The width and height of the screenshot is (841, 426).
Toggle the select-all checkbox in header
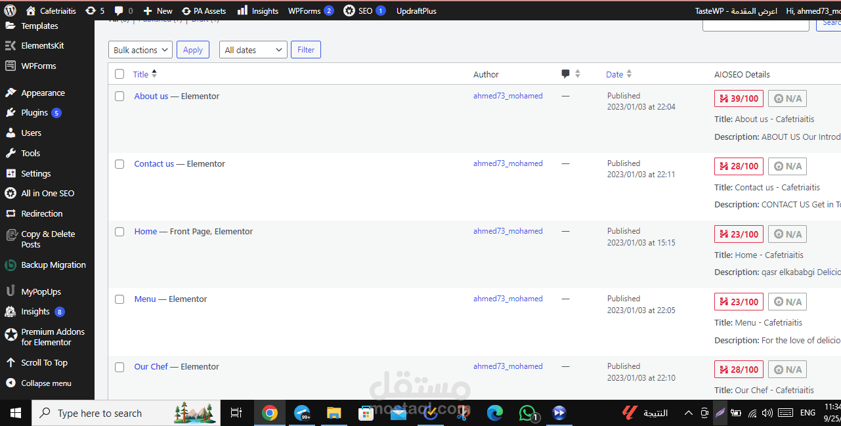[119, 74]
